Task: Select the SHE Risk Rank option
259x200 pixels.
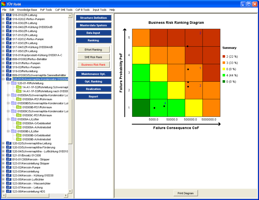Action: tap(93, 57)
